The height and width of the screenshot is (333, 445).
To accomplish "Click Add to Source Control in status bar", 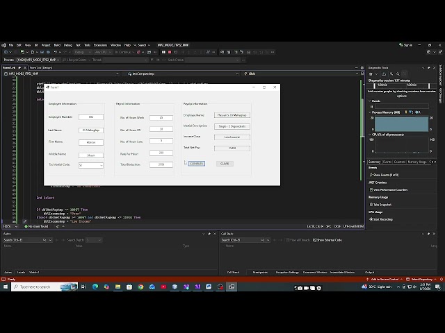I will pos(385,279).
